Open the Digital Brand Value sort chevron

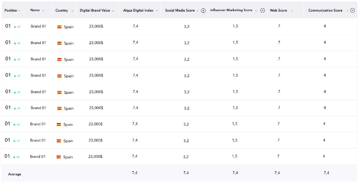click(113, 11)
